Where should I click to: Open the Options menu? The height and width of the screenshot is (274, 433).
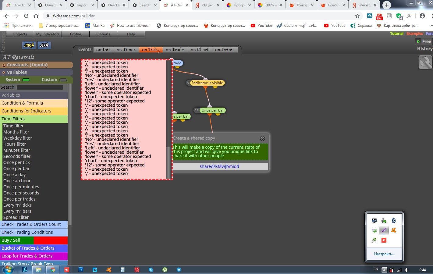(103, 34)
